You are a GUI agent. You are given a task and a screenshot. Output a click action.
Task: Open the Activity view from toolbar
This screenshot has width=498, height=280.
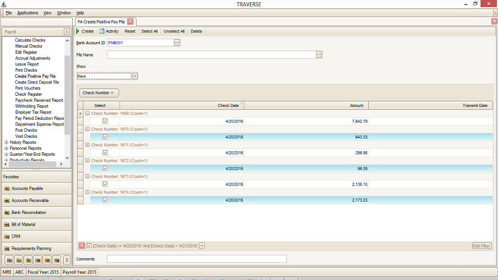point(109,31)
